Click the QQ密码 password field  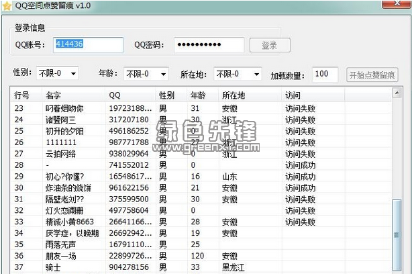pos(209,45)
